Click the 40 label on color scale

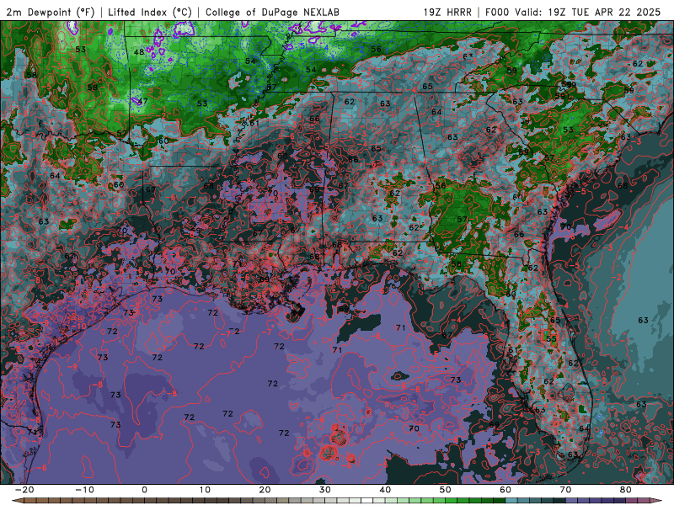pos(385,490)
